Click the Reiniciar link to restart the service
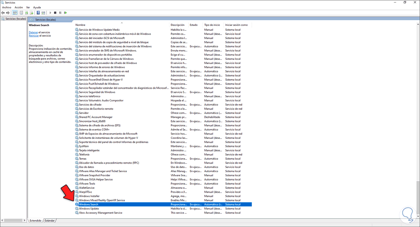The image size is (420, 227). tap(34, 36)
